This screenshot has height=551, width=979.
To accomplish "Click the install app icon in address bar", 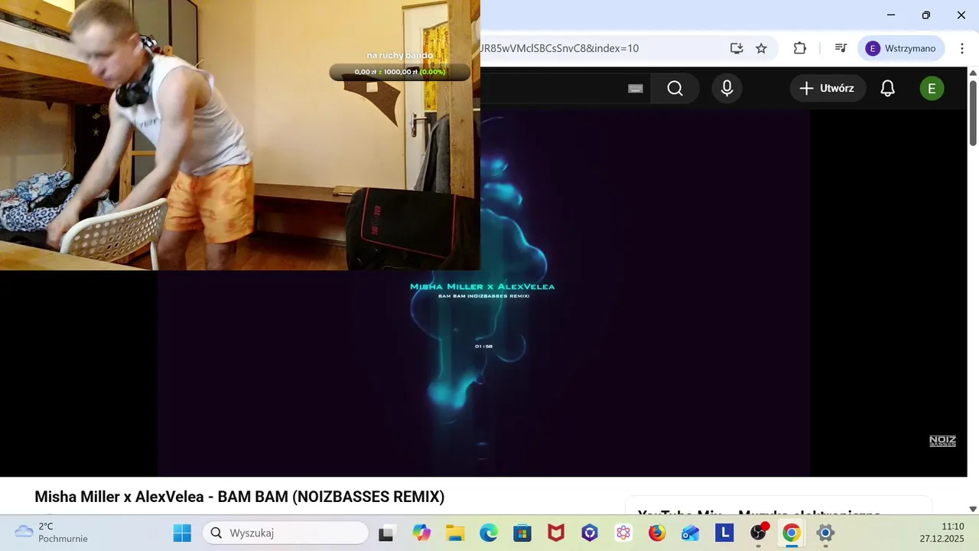I will pos(737,48).
